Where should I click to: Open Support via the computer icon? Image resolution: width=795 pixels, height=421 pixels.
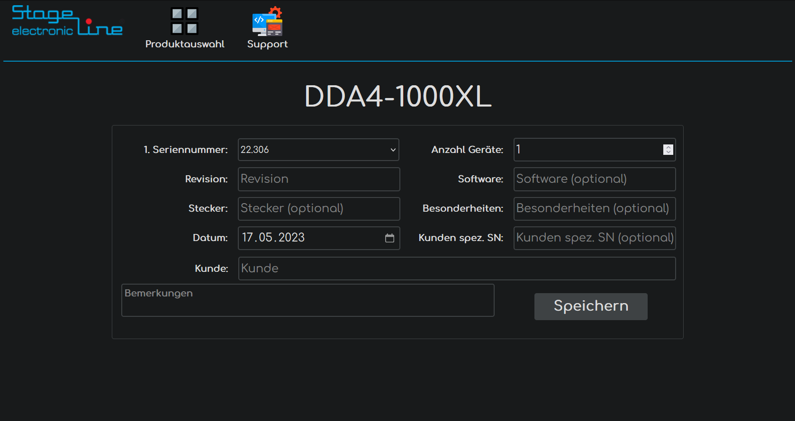pos(267,21)
